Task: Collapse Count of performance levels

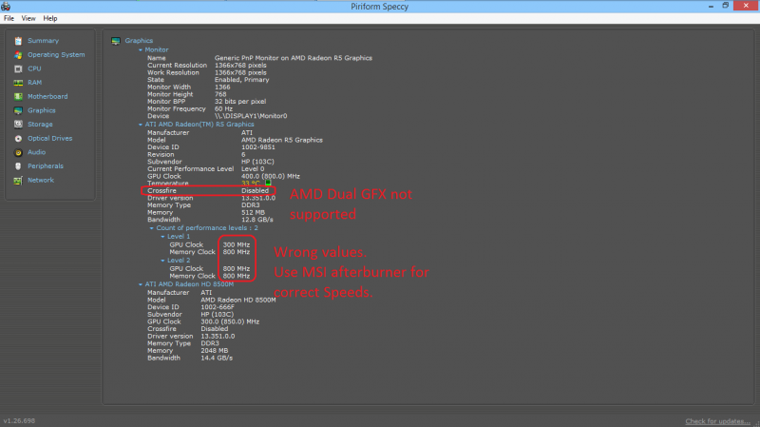Action: (x=151, y=228)
